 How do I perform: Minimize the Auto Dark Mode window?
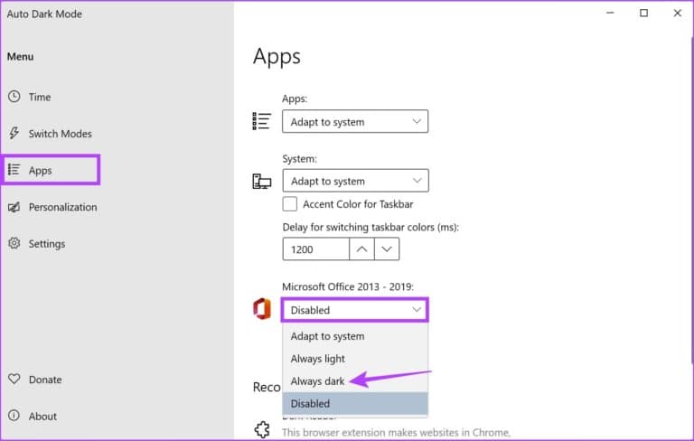(610, 14)
